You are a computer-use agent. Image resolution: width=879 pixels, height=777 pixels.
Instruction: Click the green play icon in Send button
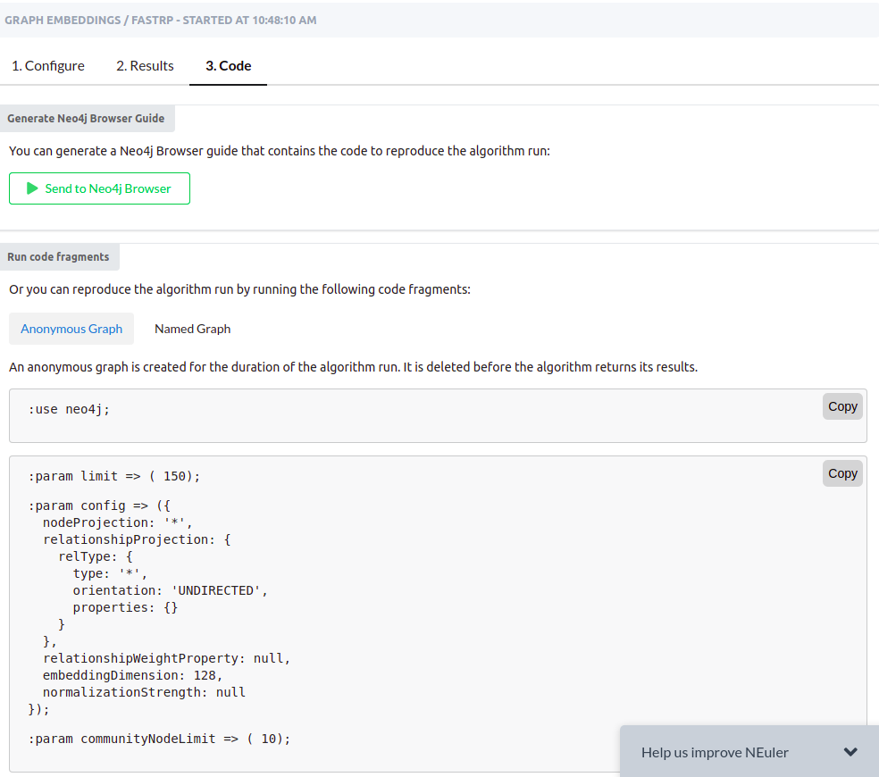[32, 188]
